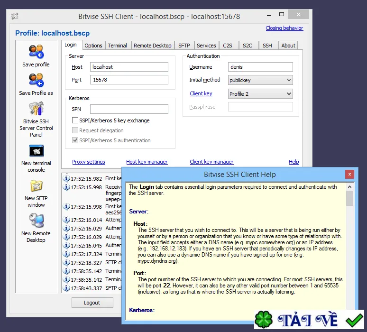Click the Save profile icon

tap(37, 51)
